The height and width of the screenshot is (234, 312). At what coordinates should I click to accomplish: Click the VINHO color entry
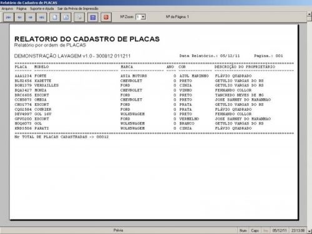click(x=185, y=90)
